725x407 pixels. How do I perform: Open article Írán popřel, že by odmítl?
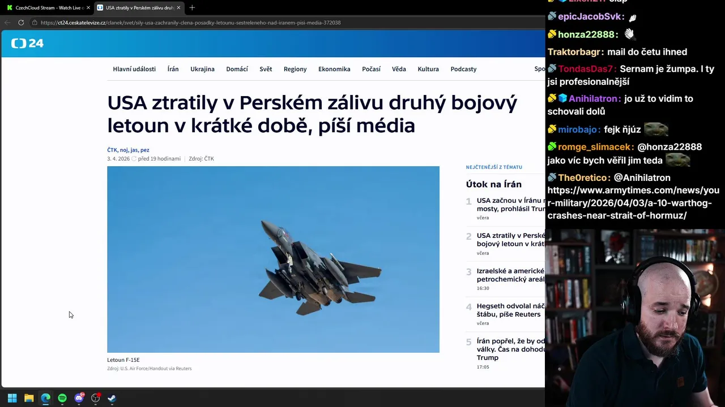(x=510, y=349)
